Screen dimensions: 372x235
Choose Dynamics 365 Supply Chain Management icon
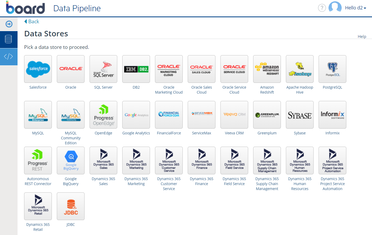(267, 161)
